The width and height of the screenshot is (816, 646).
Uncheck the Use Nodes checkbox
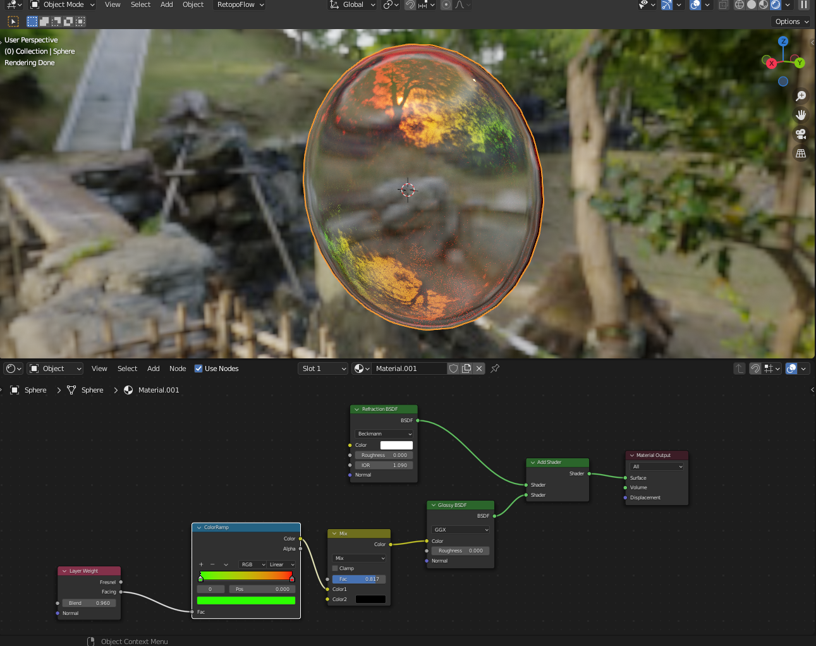[198, 369]
